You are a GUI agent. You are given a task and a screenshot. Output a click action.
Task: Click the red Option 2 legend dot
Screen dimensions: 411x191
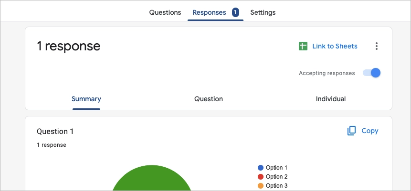point(261,177)
